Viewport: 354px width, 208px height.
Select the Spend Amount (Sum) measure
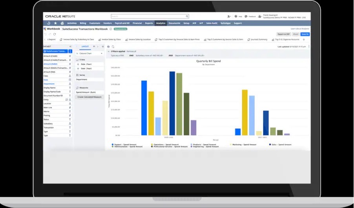point(89,92)
